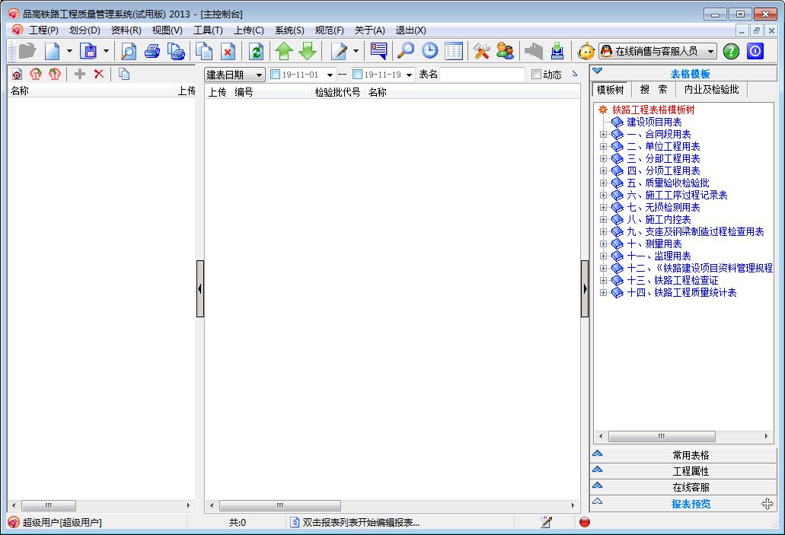
Task: Toggle the end date 19-11-19 checkbox
Action: [357, 75]
